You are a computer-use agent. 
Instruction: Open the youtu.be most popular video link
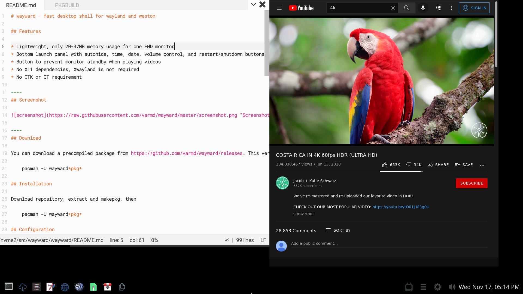pyautogui.click(x=401, y=207)
